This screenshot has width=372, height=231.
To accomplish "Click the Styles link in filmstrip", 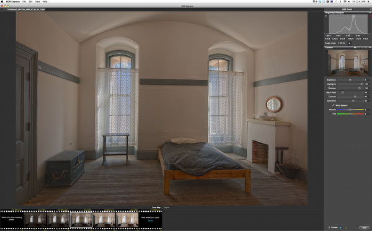I will click(151, 220).
